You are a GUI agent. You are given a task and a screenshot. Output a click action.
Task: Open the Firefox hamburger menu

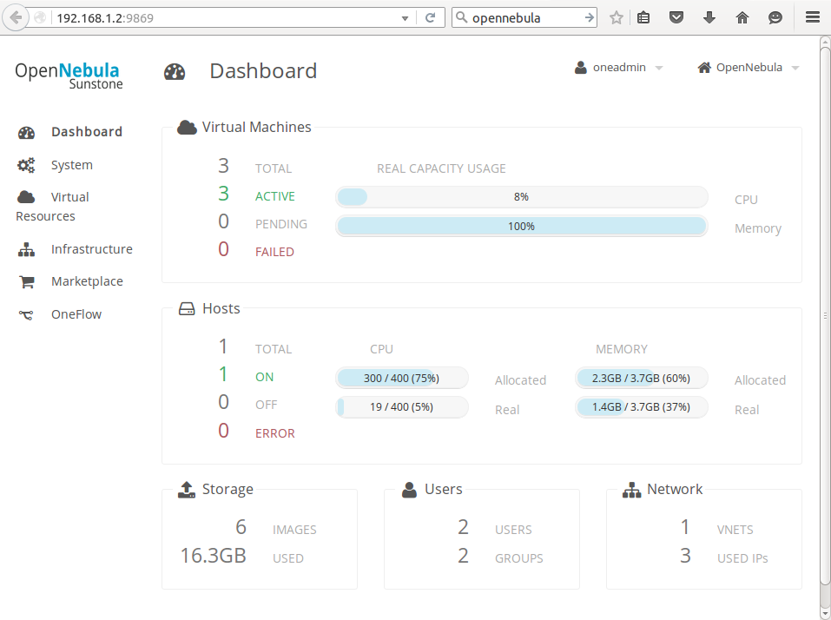coord(812,17)
